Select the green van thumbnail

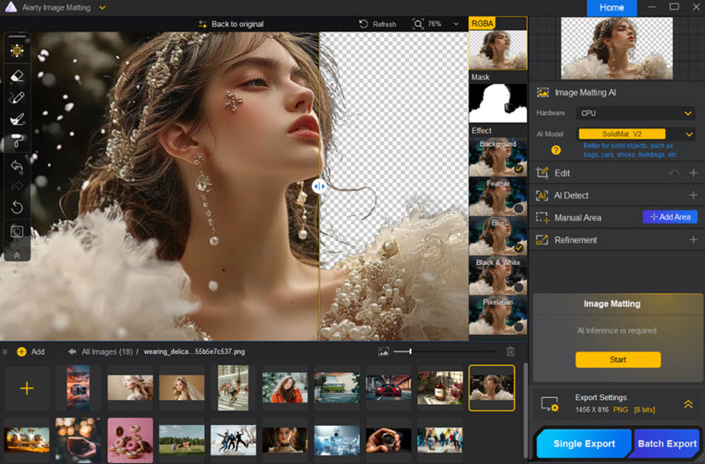point(337,387)
